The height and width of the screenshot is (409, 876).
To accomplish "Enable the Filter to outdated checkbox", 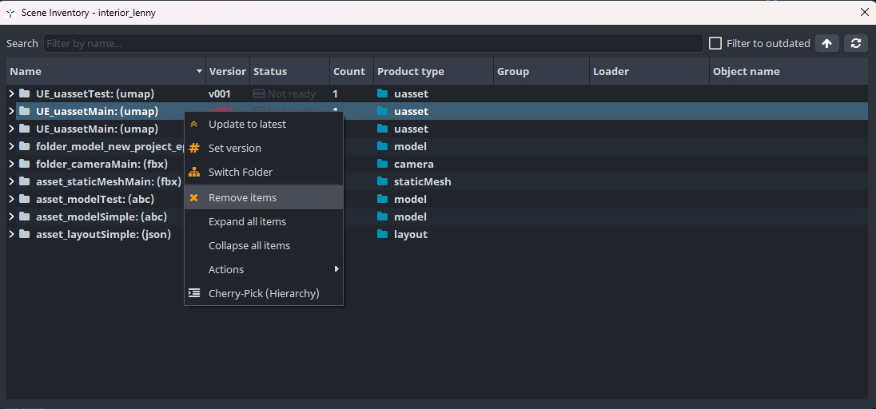I will pos(715,43).
